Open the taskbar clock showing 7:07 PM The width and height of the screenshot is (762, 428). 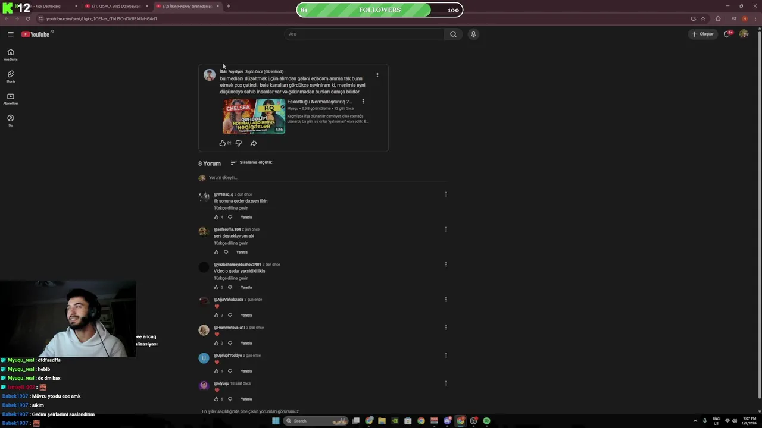[x=749, y=421]
